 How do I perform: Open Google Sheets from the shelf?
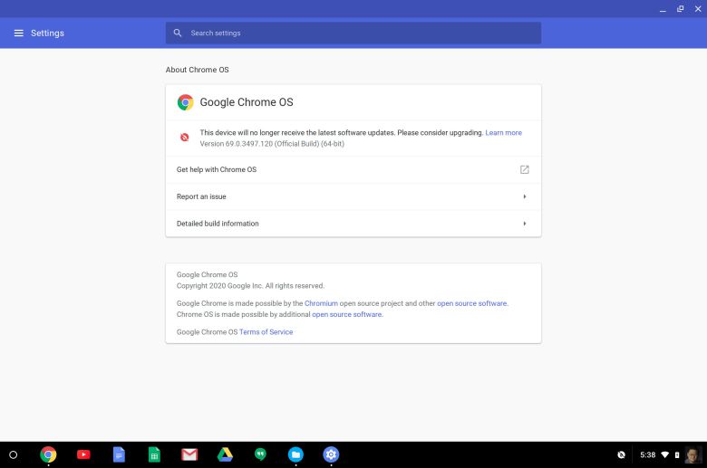click(154, 454)
